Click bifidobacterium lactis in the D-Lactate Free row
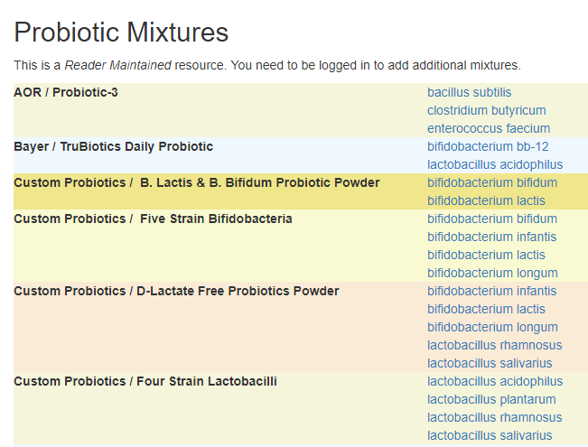 click(486, 309)
